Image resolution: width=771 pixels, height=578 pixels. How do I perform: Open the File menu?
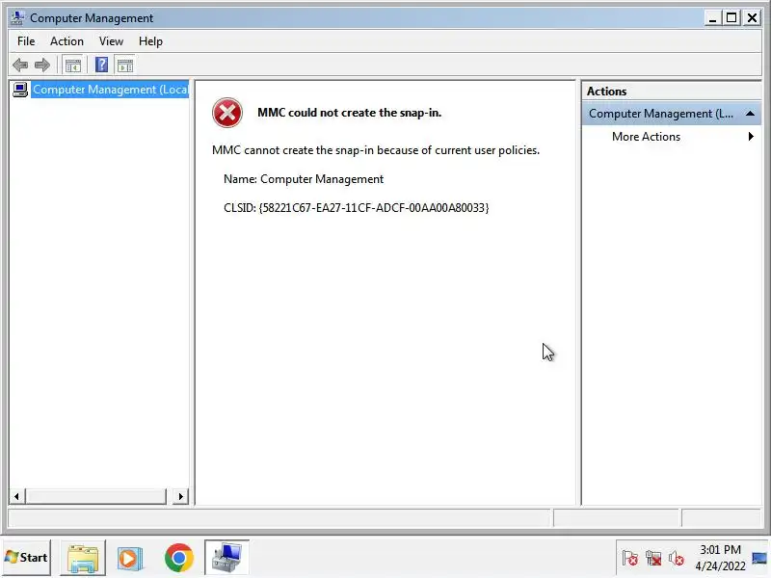point(26,41)
